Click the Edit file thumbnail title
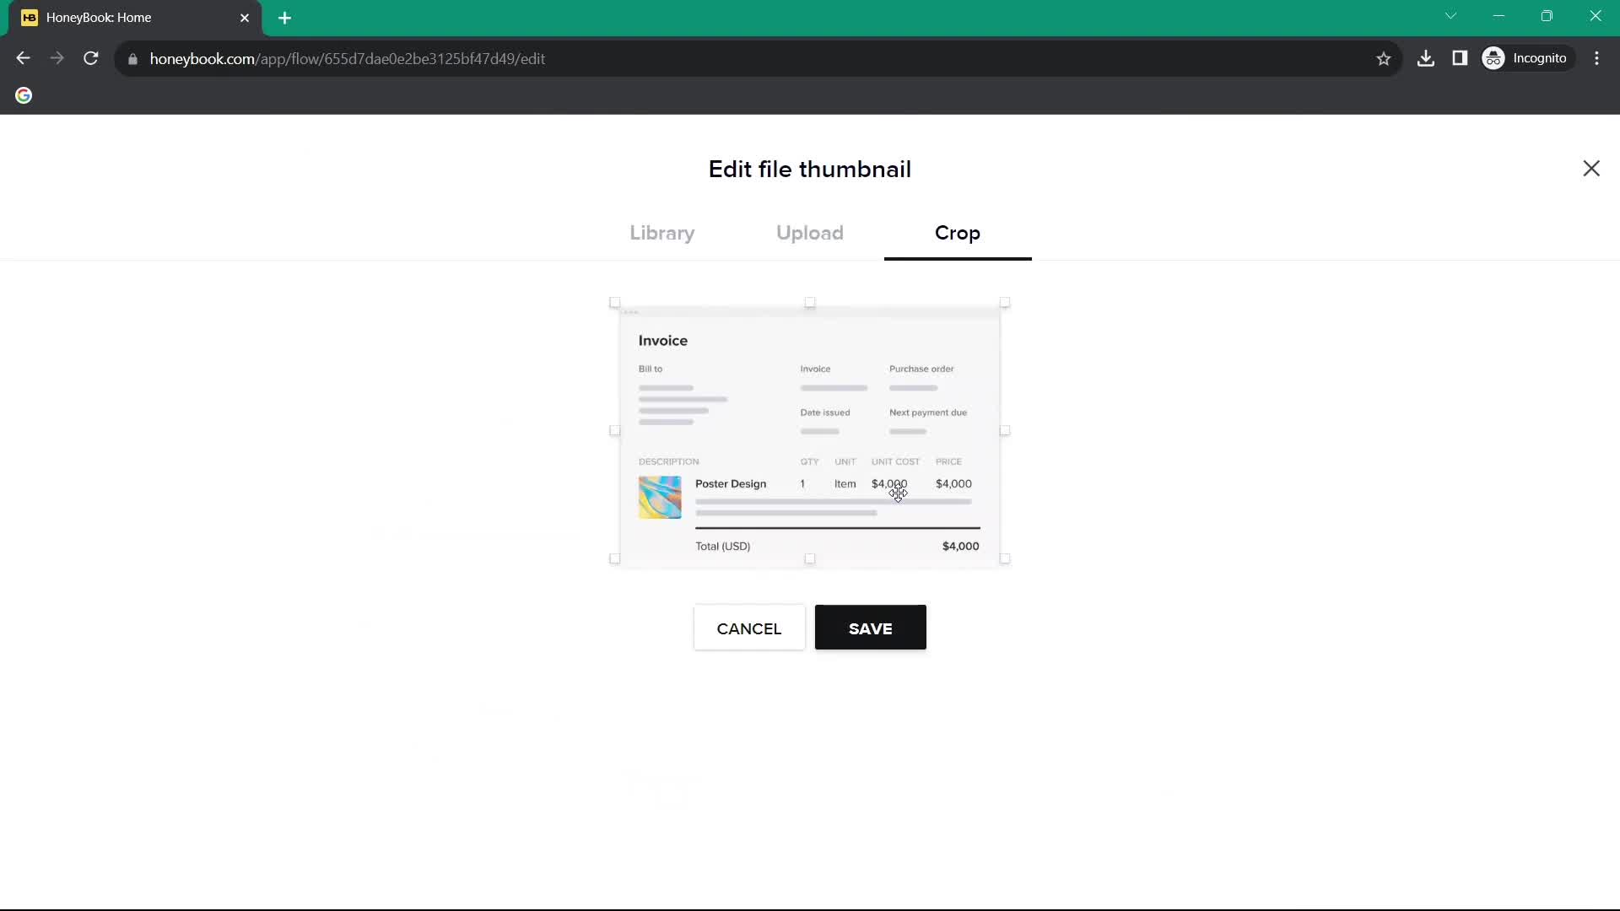1620x911 pixels. tap(810, 170)
